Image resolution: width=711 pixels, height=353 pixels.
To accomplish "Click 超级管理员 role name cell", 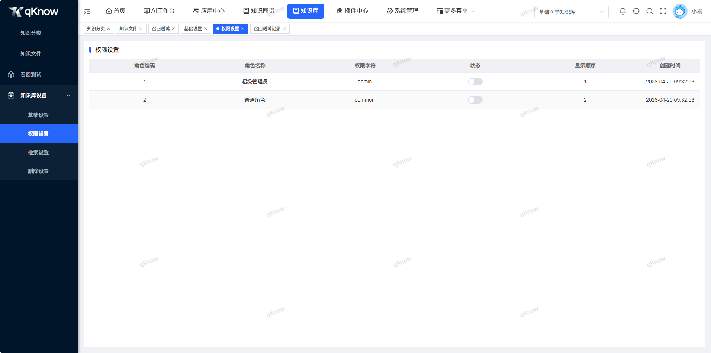I will 255,82.
